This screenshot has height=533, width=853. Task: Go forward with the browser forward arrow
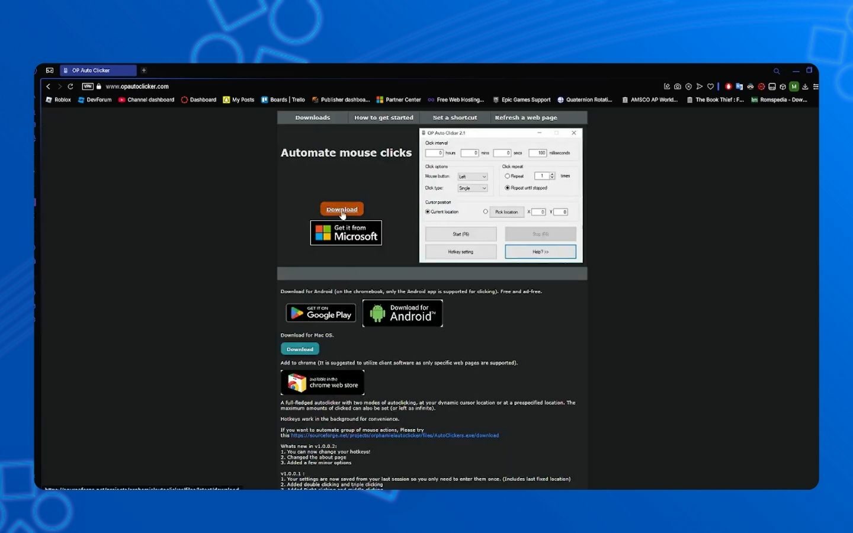pyautogui.click(x=59, y=86)
